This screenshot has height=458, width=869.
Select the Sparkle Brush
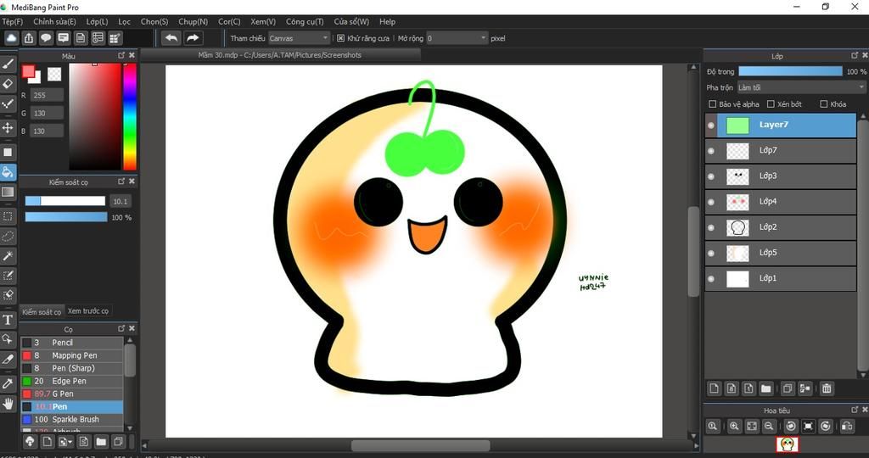pos(72,419)
